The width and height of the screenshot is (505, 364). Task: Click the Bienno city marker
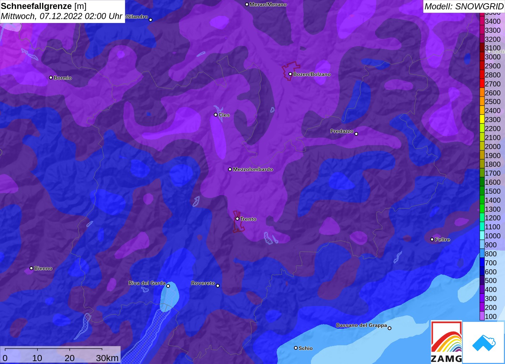tap(31, 268)
